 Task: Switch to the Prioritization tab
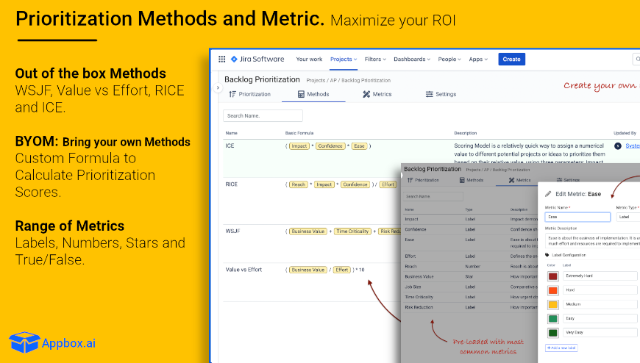[x=250, y=94]
